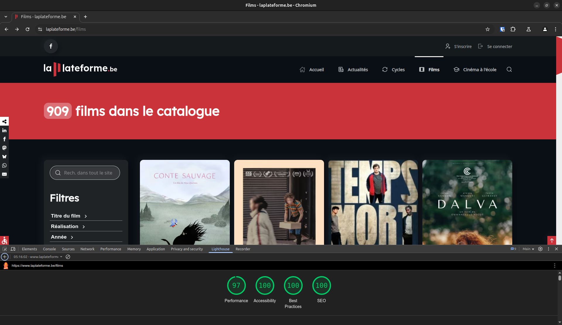Open Cinéma à l'école link
This screenshot has height=325, width=562.
[475, 69]
